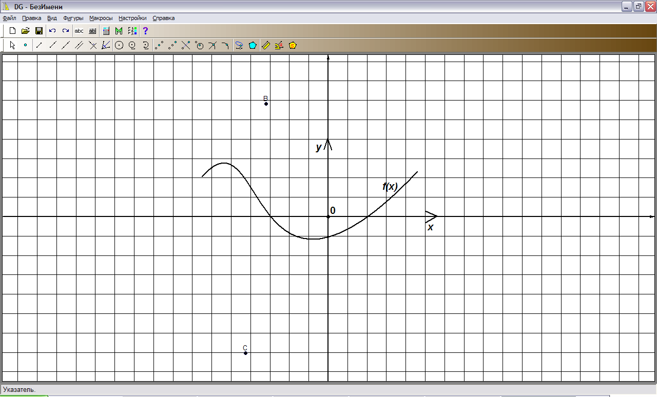Choose the circle with radius tool
Screen dimensions: 657x397
(x=132, y=45)
